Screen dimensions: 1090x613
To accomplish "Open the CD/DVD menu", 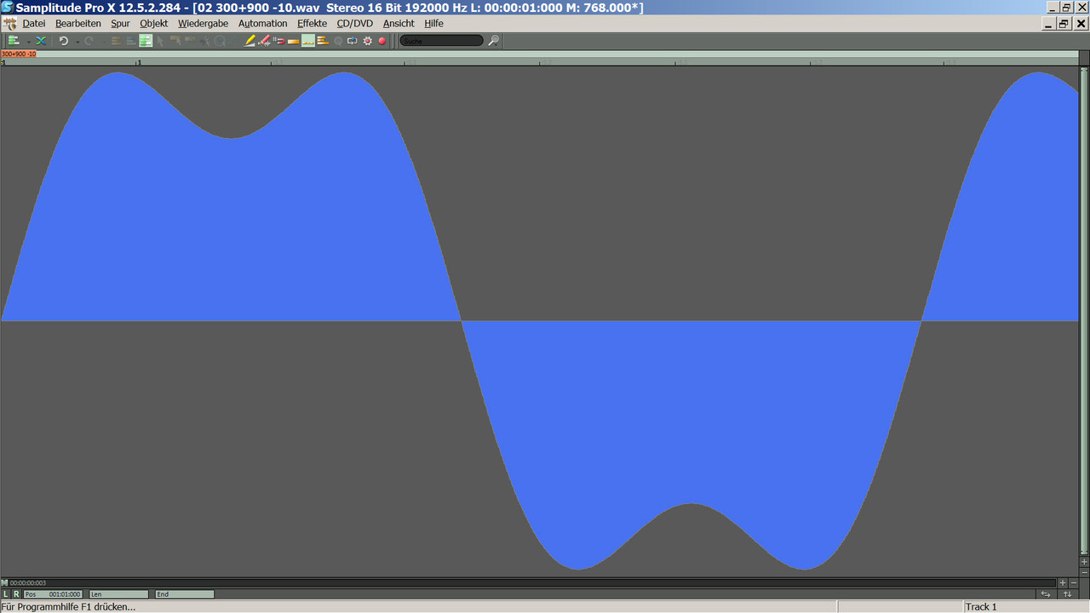I will [354, 24].
